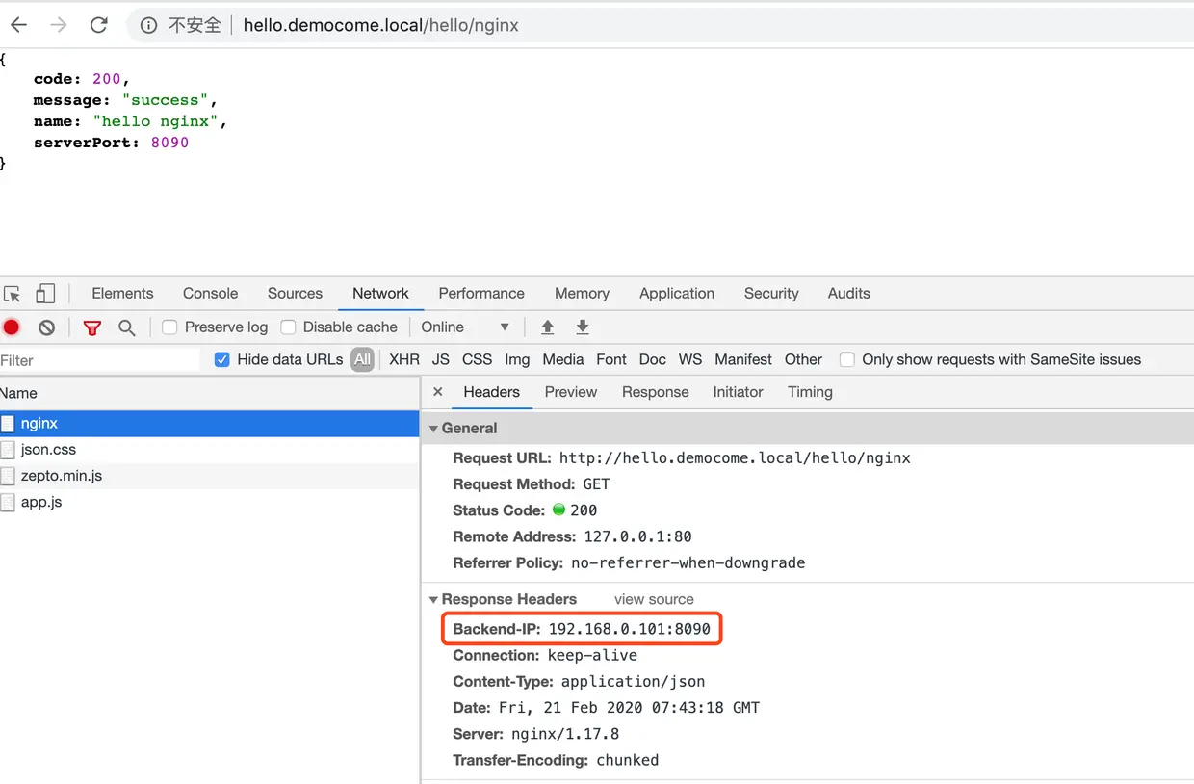Image resolution: width=1194 pixels, height=784 pixels.
Task: Open the Security panel
Action: coord(771,294)
